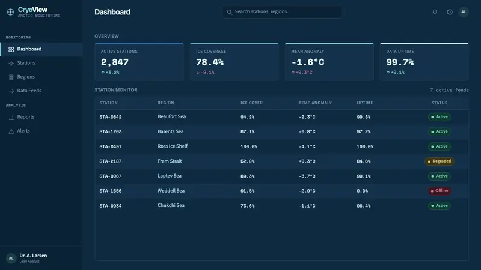Open the Regions page
Screen dimensions: 481x270
pyautogui.click(x=41, y=77)
